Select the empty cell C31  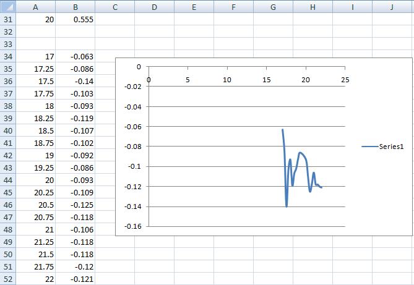[114, 19]
